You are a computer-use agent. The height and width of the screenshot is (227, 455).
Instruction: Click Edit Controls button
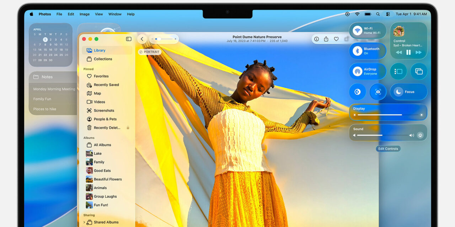[388, 149]
